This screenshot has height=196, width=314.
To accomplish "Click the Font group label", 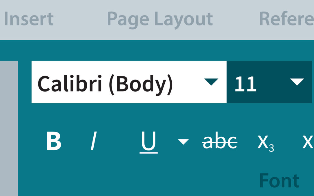I will [x=279, y=181].
